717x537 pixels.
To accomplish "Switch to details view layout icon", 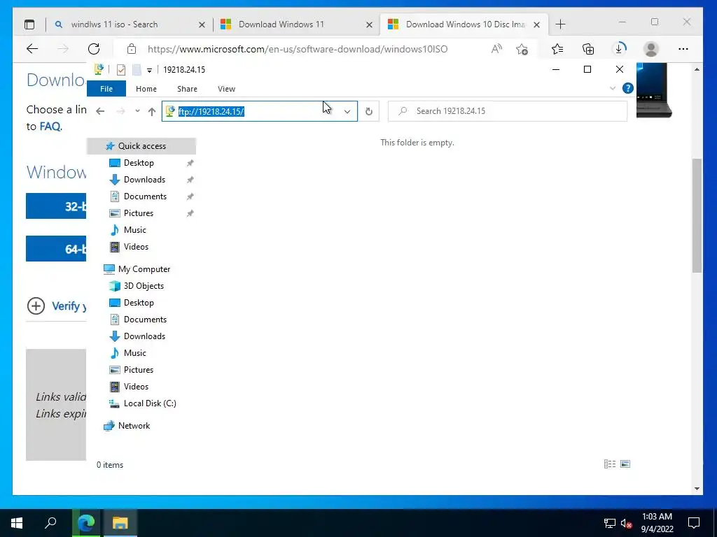I will click(610, 464).
